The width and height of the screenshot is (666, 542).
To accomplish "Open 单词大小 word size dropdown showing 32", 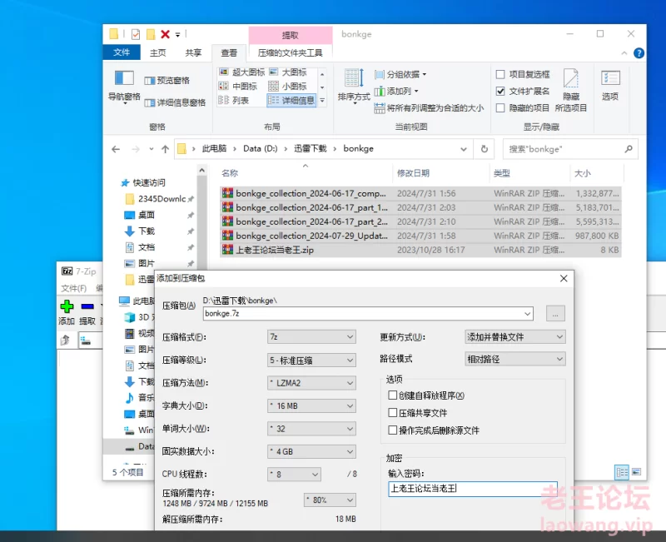I will 311,429.
